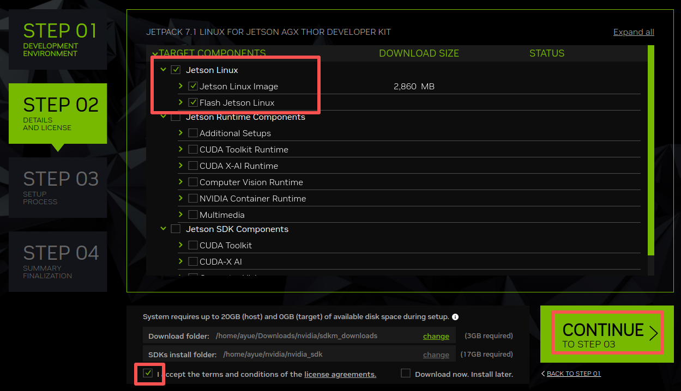Tick the CUDA Toolkit Runtime checkbox
681x391 pixels.
[193, 149]
